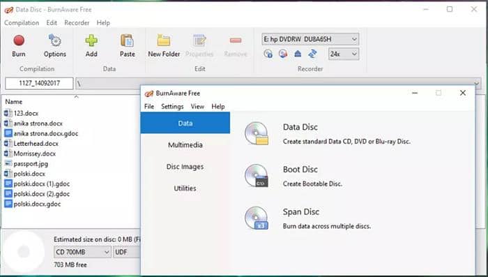488x277 pixels.
Task: Click the greyed Properties icon
Action: coord(199,40)
